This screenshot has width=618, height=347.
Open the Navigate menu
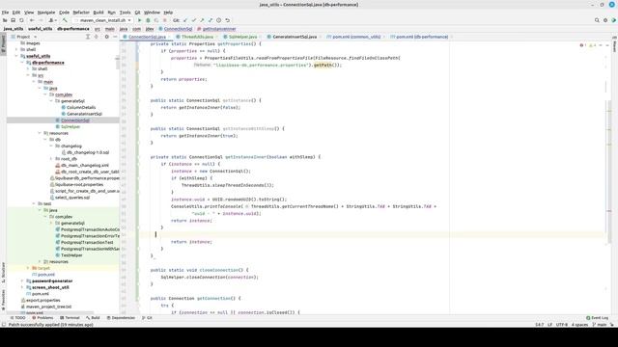click(x=46, y=13)
